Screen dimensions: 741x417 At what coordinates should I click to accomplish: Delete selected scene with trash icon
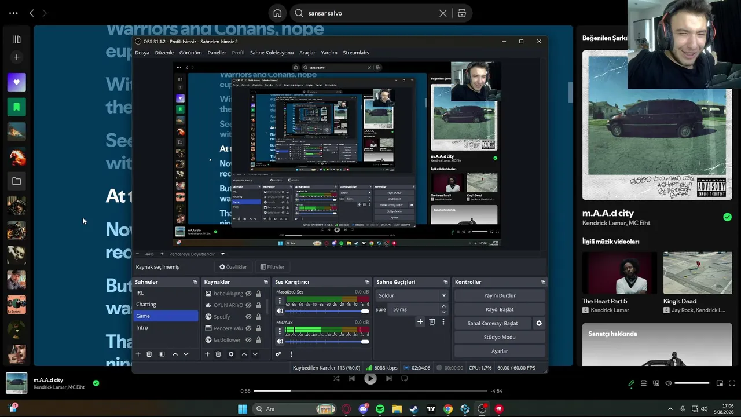(x=149, y=354)
